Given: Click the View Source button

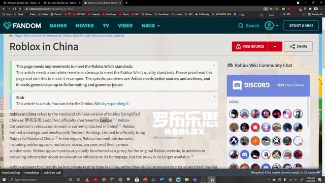Looking at the screenshot, I should [x=250, y=46].
